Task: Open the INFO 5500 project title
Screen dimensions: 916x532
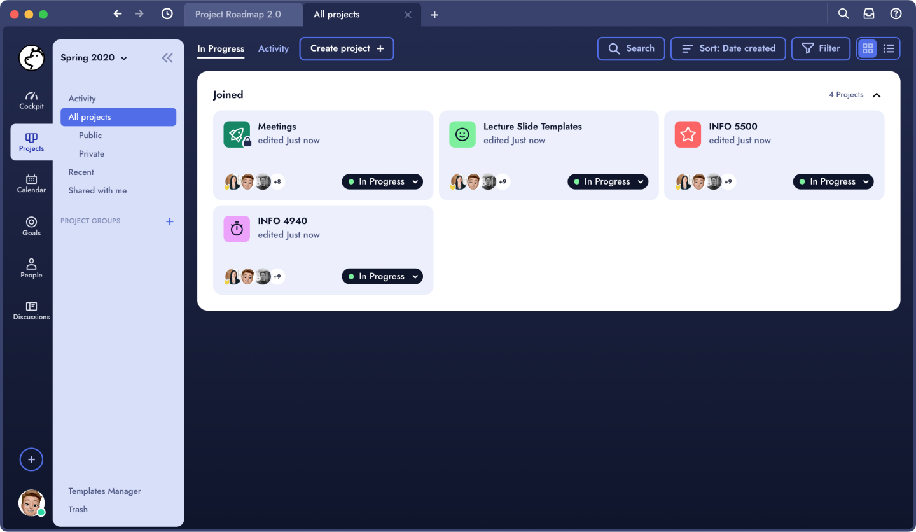Action: [x=733, y=127]
